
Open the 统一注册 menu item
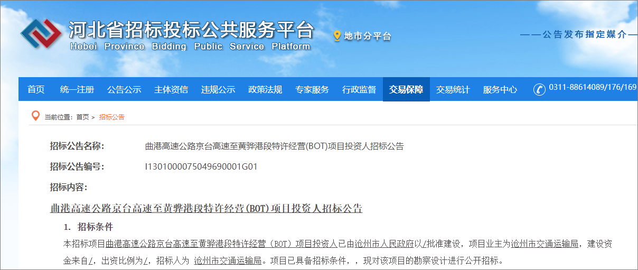(x=77, y=89)
